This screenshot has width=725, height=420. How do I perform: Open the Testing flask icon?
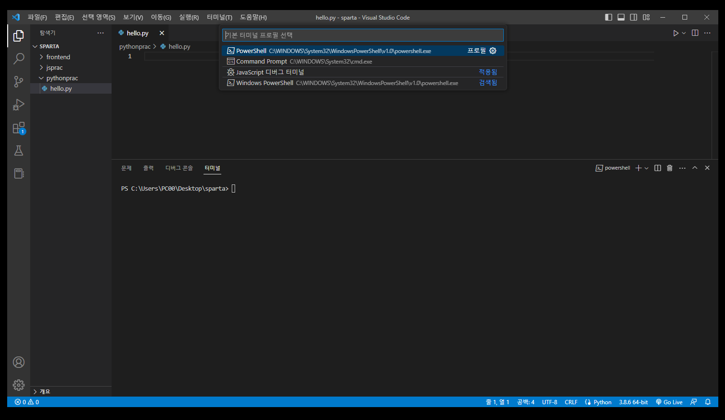[19, 151]
